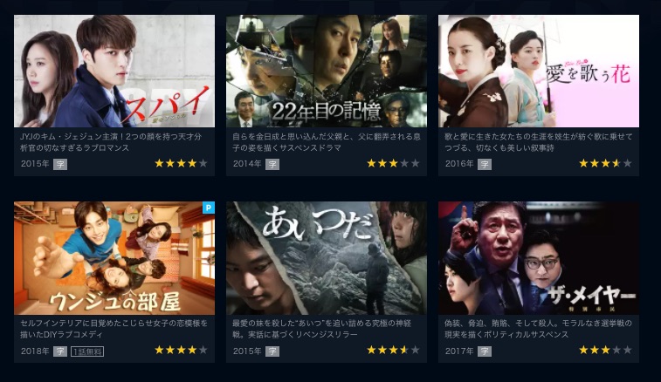Image resolution: width=661 pixels, height=382 pixels.
Task: Click the 字 subtitle icon on 愛を歌う花 card
Action: click(x=485, y=164)
